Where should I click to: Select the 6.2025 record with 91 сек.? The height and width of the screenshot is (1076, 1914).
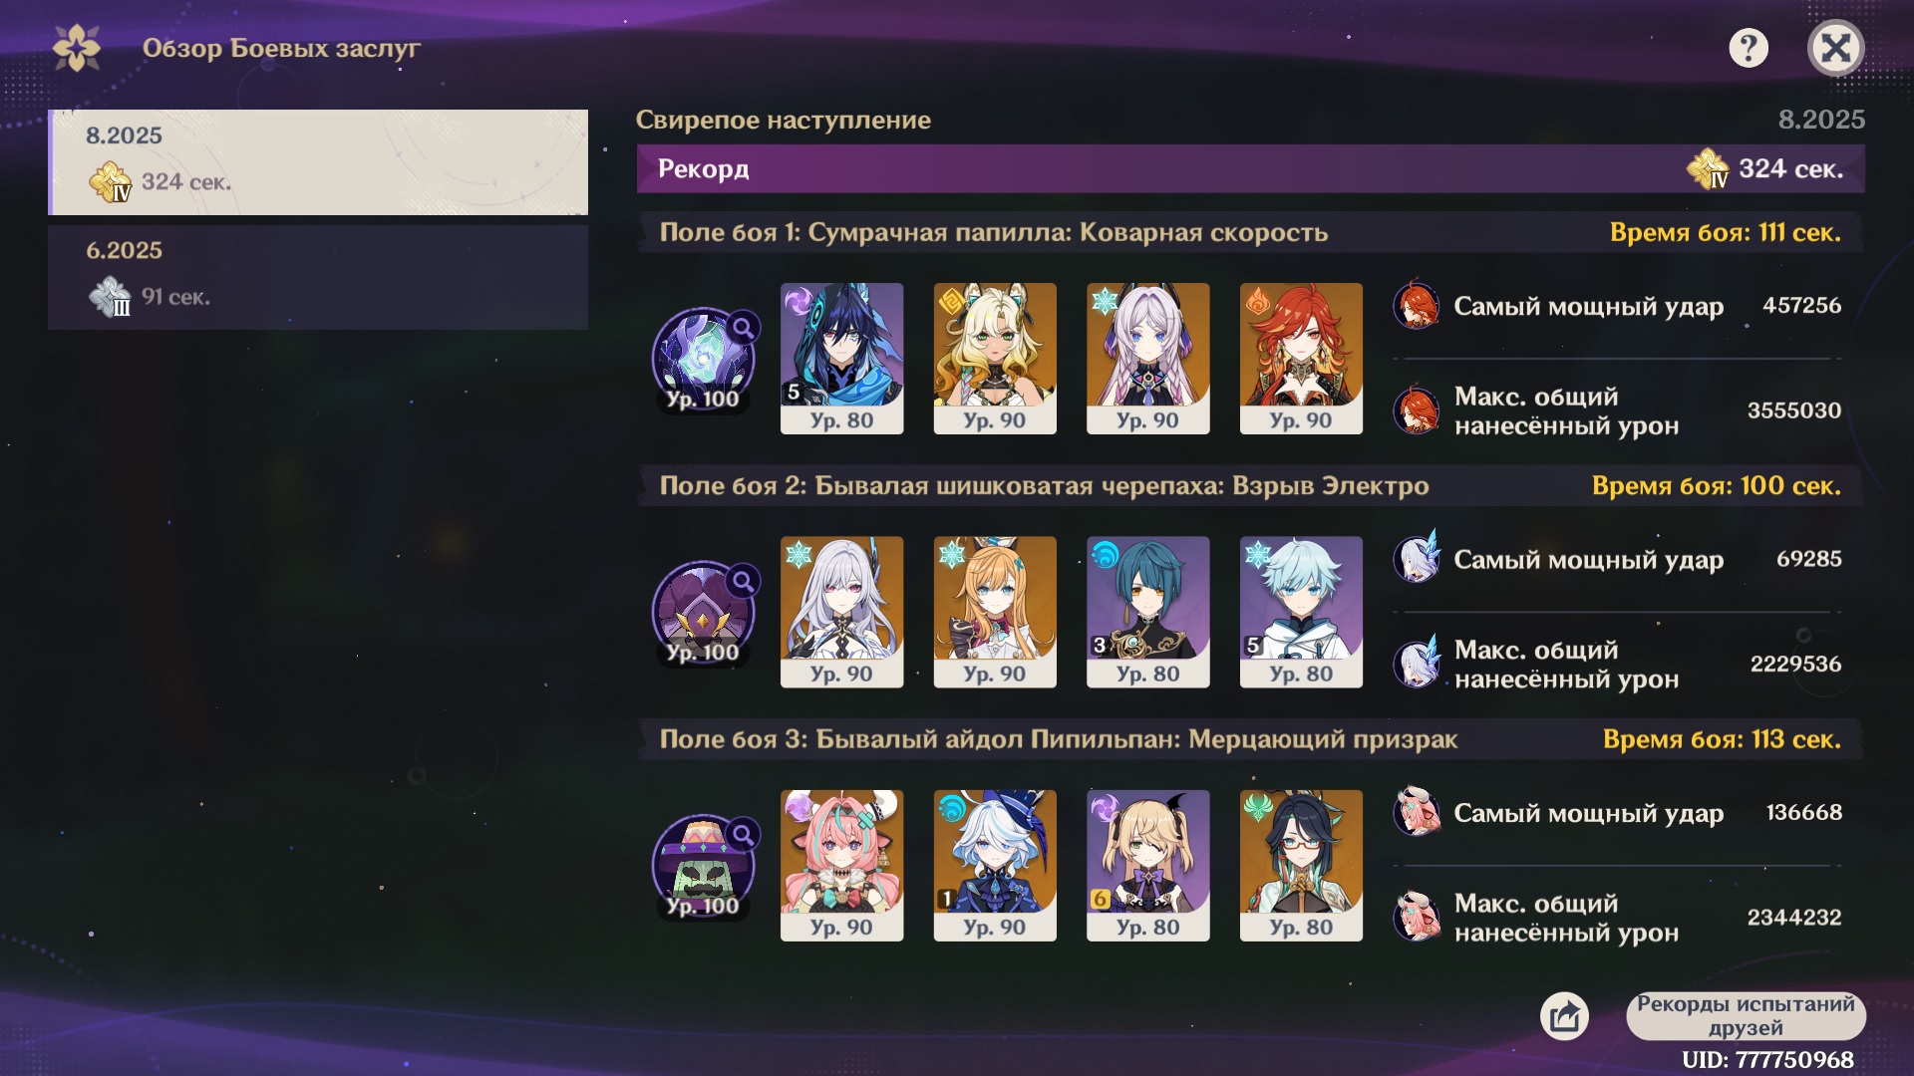point(319,277)
